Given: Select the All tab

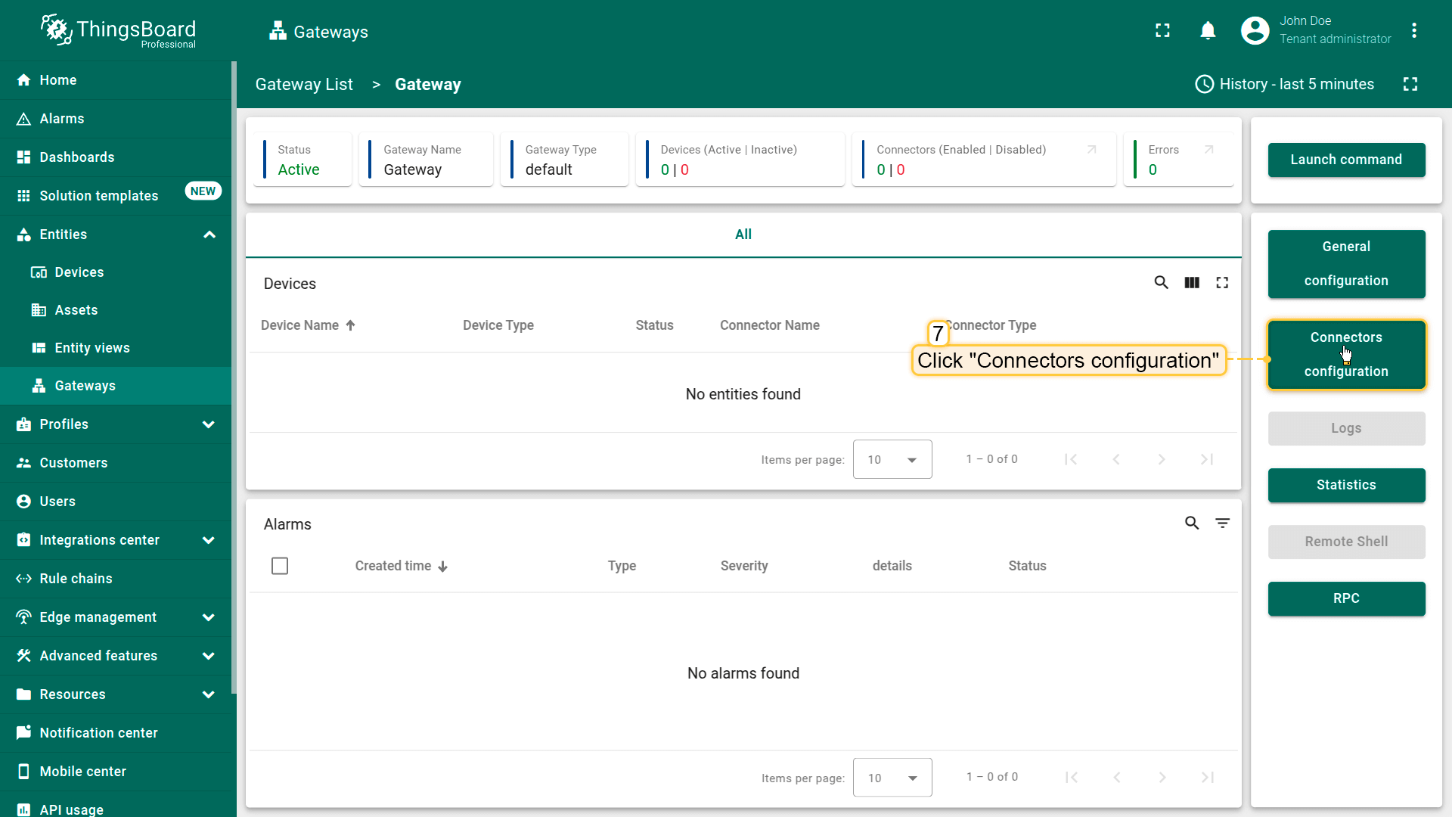Looking at the screenshot, I should tap(743, 235).
